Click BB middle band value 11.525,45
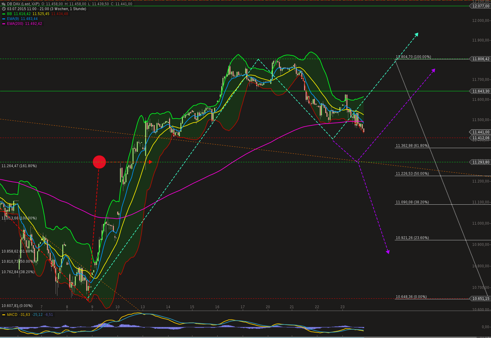Screen dimensions: 491x338 41,14
